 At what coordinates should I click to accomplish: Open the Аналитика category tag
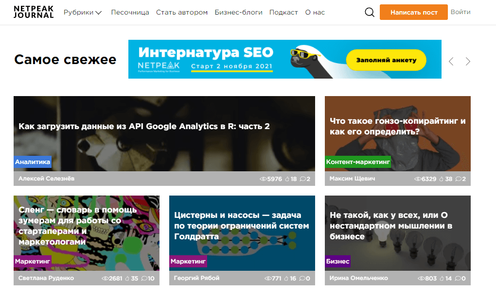(33, 162)
